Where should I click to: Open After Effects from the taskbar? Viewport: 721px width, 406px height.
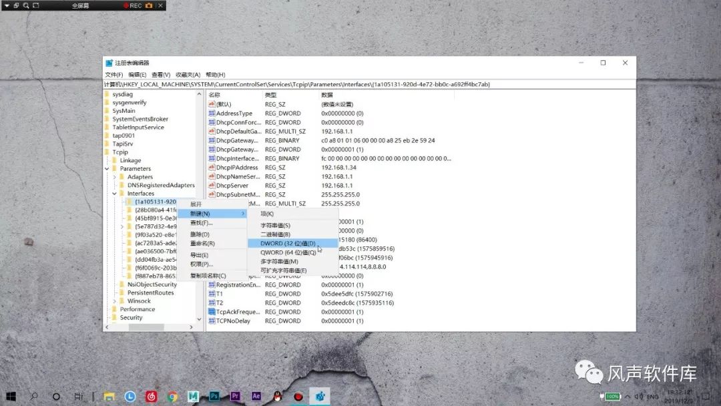click(256, 396)
